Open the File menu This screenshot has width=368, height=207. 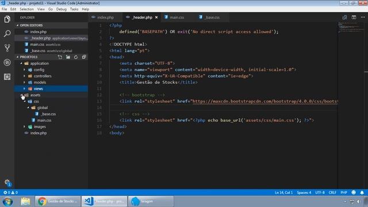pos(4,9)
